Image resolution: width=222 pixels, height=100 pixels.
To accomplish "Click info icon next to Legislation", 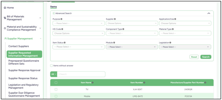I will click(170, 42).
